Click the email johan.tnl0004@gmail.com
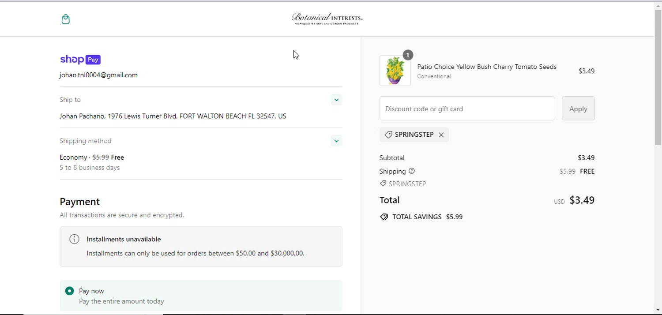The height and width of the screenshot is (315, 662). coord(98,75)
